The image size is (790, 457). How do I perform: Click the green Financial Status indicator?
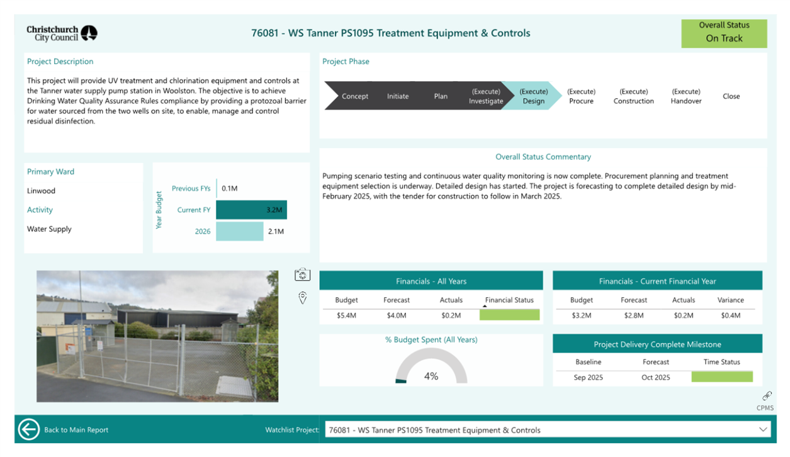(509, 315)
